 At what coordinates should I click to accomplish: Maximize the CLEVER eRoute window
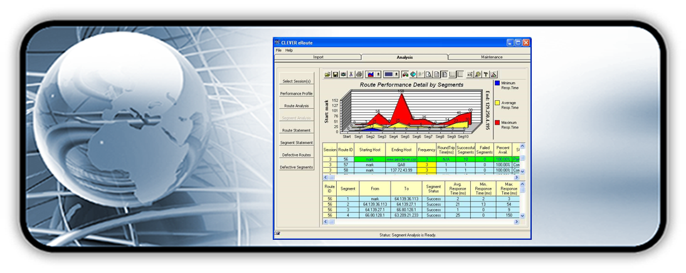[518, 43]
